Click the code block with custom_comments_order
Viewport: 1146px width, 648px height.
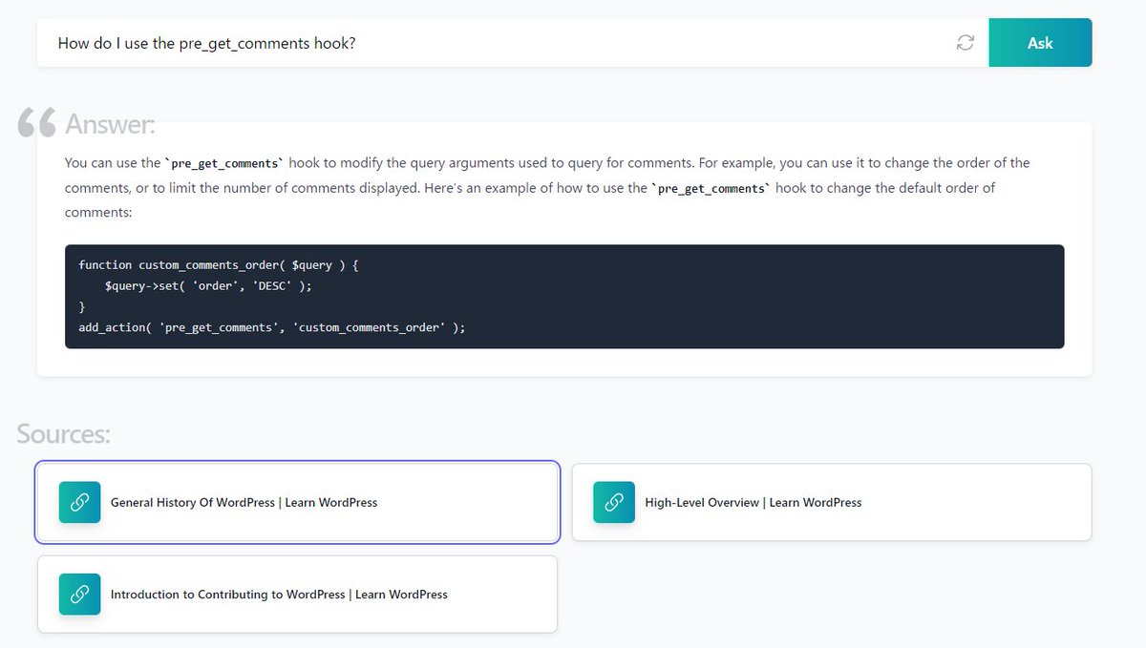(564, 296)
